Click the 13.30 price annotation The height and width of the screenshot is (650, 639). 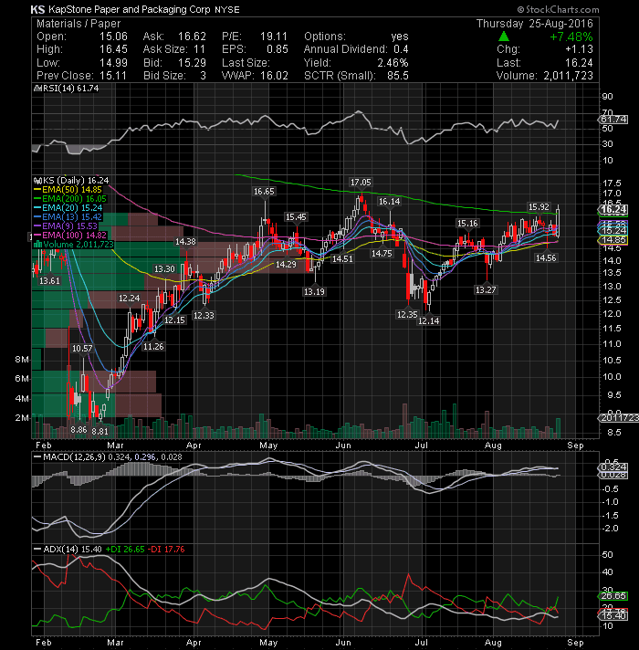(x=164, y=269)
